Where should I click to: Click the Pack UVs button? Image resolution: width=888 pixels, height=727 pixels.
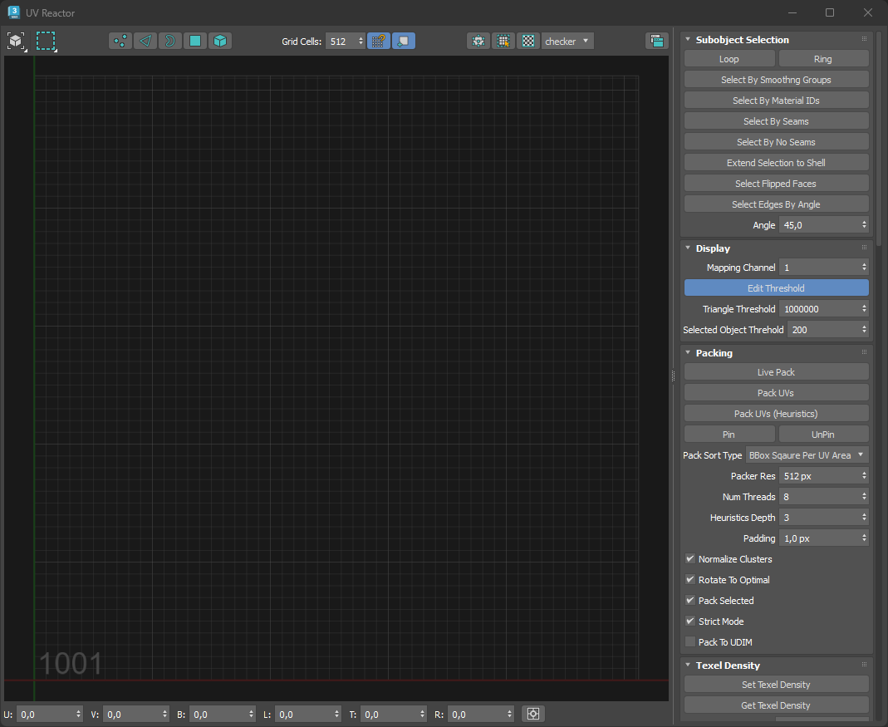click(776, 393)
